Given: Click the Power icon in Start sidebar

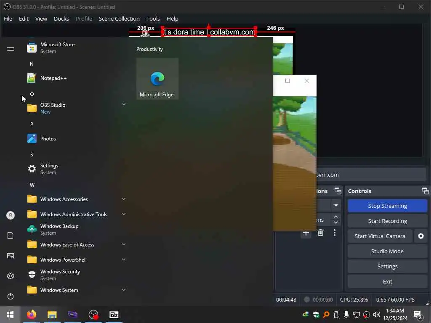Looking at the screenshot, I should click(11, 296).
